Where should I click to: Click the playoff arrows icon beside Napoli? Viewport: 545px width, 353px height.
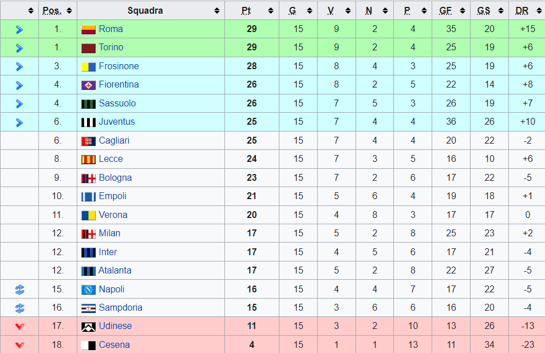(x=19, y=289)
